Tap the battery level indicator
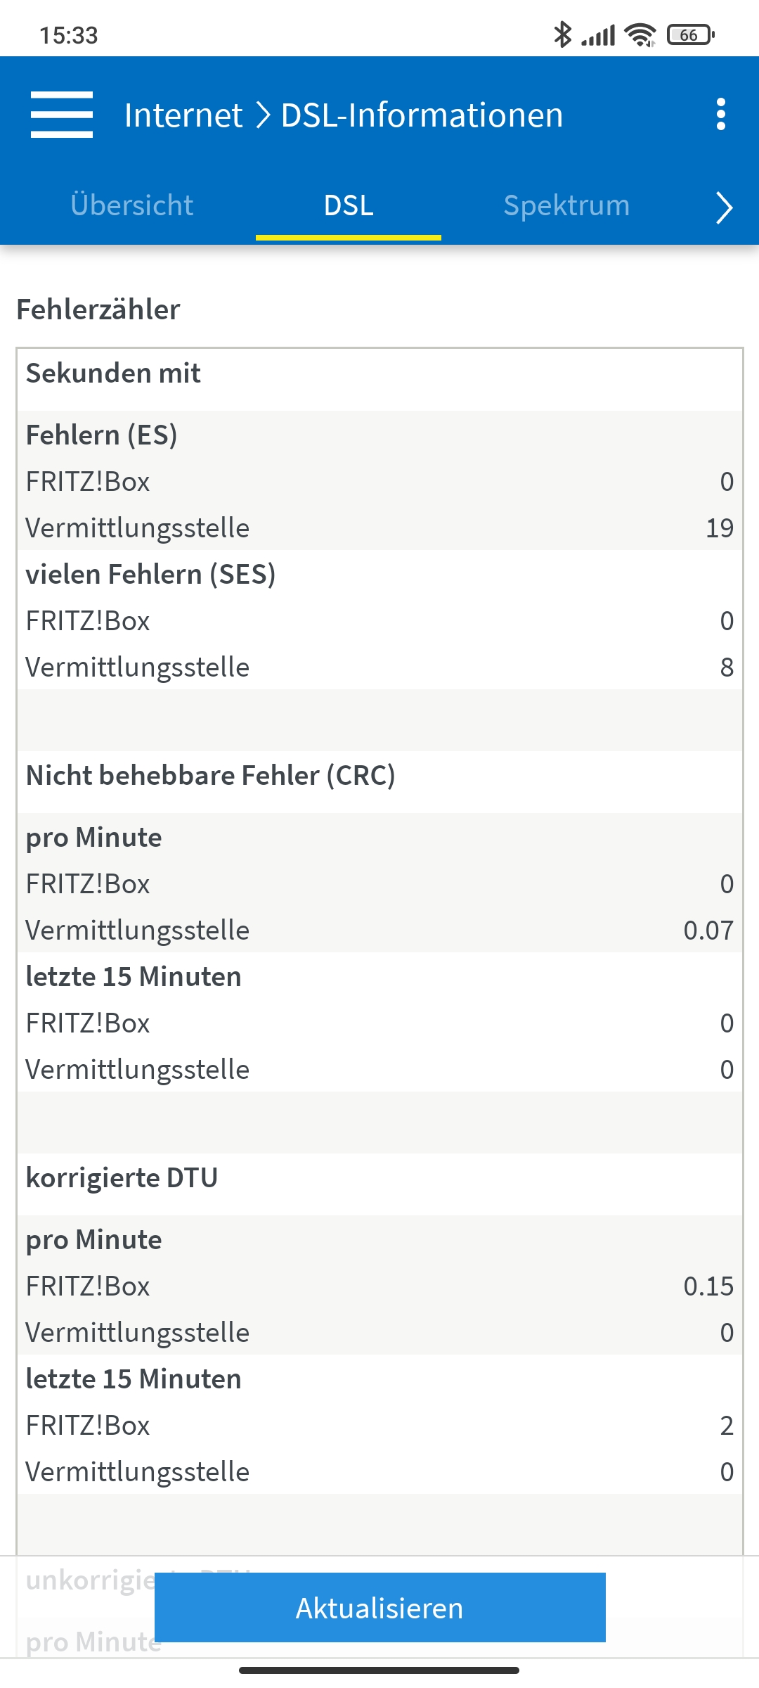The image size is (759, 1688). click(690, 34)
